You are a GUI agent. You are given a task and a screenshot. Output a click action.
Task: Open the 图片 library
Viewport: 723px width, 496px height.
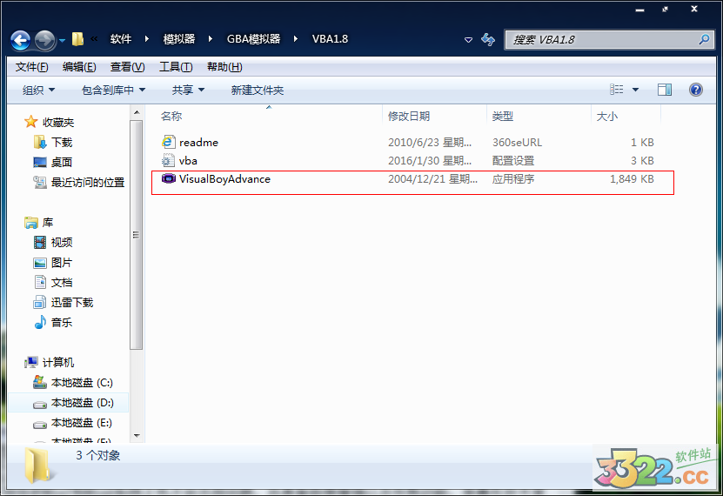tap(61, 263)
